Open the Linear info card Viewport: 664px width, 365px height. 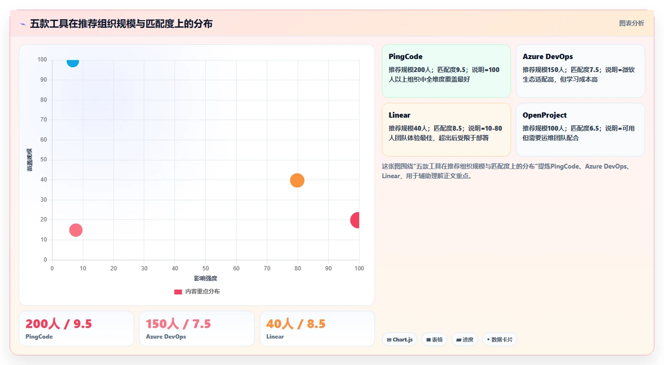446,130
